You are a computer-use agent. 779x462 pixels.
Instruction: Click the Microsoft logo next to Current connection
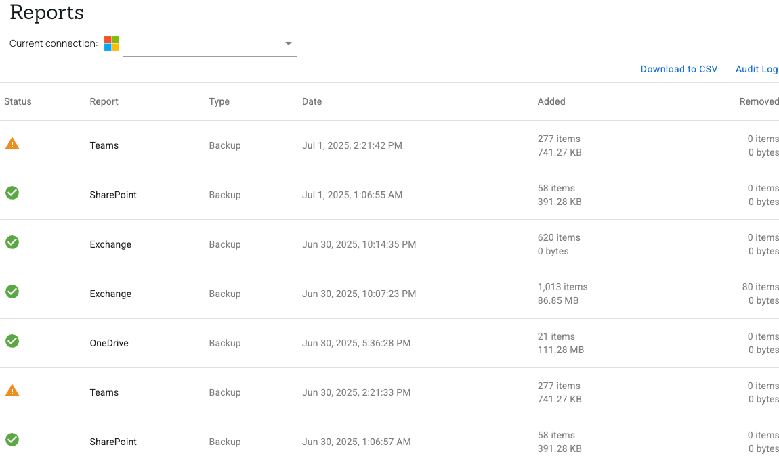(112, 43)
